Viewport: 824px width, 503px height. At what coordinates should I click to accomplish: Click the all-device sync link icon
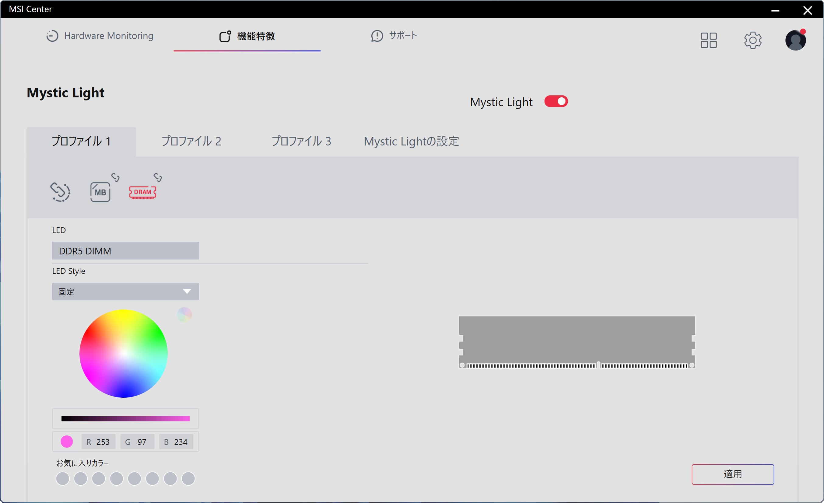click(60, 192)
